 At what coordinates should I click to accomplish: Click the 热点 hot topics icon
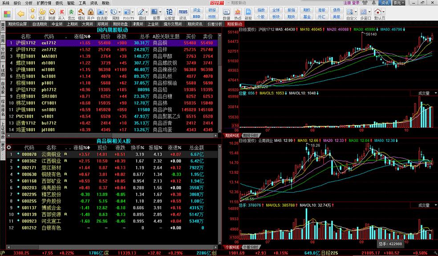pos(237,14)
